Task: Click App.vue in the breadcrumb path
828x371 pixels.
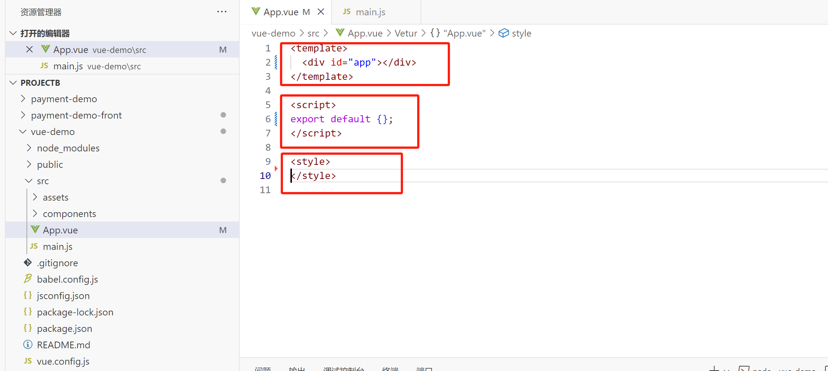Action: coord(365,33)
